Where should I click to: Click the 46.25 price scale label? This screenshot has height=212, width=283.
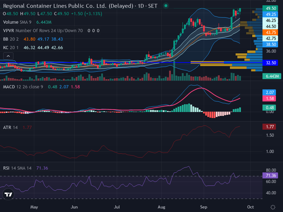pos(270,20)
